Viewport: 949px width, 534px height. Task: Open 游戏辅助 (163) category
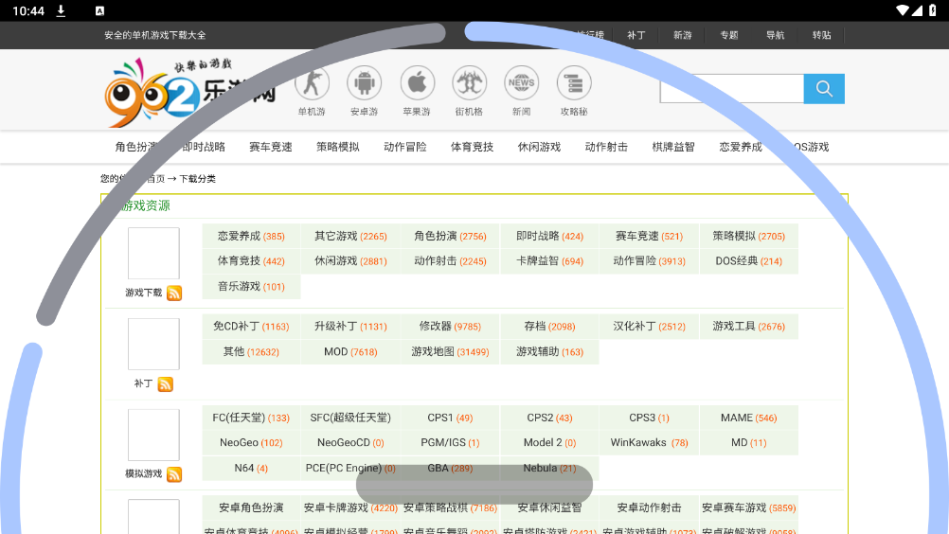(549, 352)
